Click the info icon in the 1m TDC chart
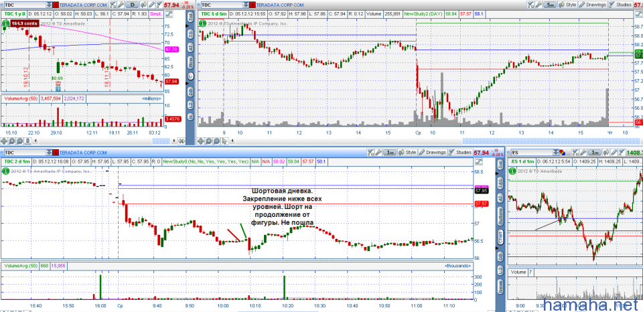 [6, 171]
